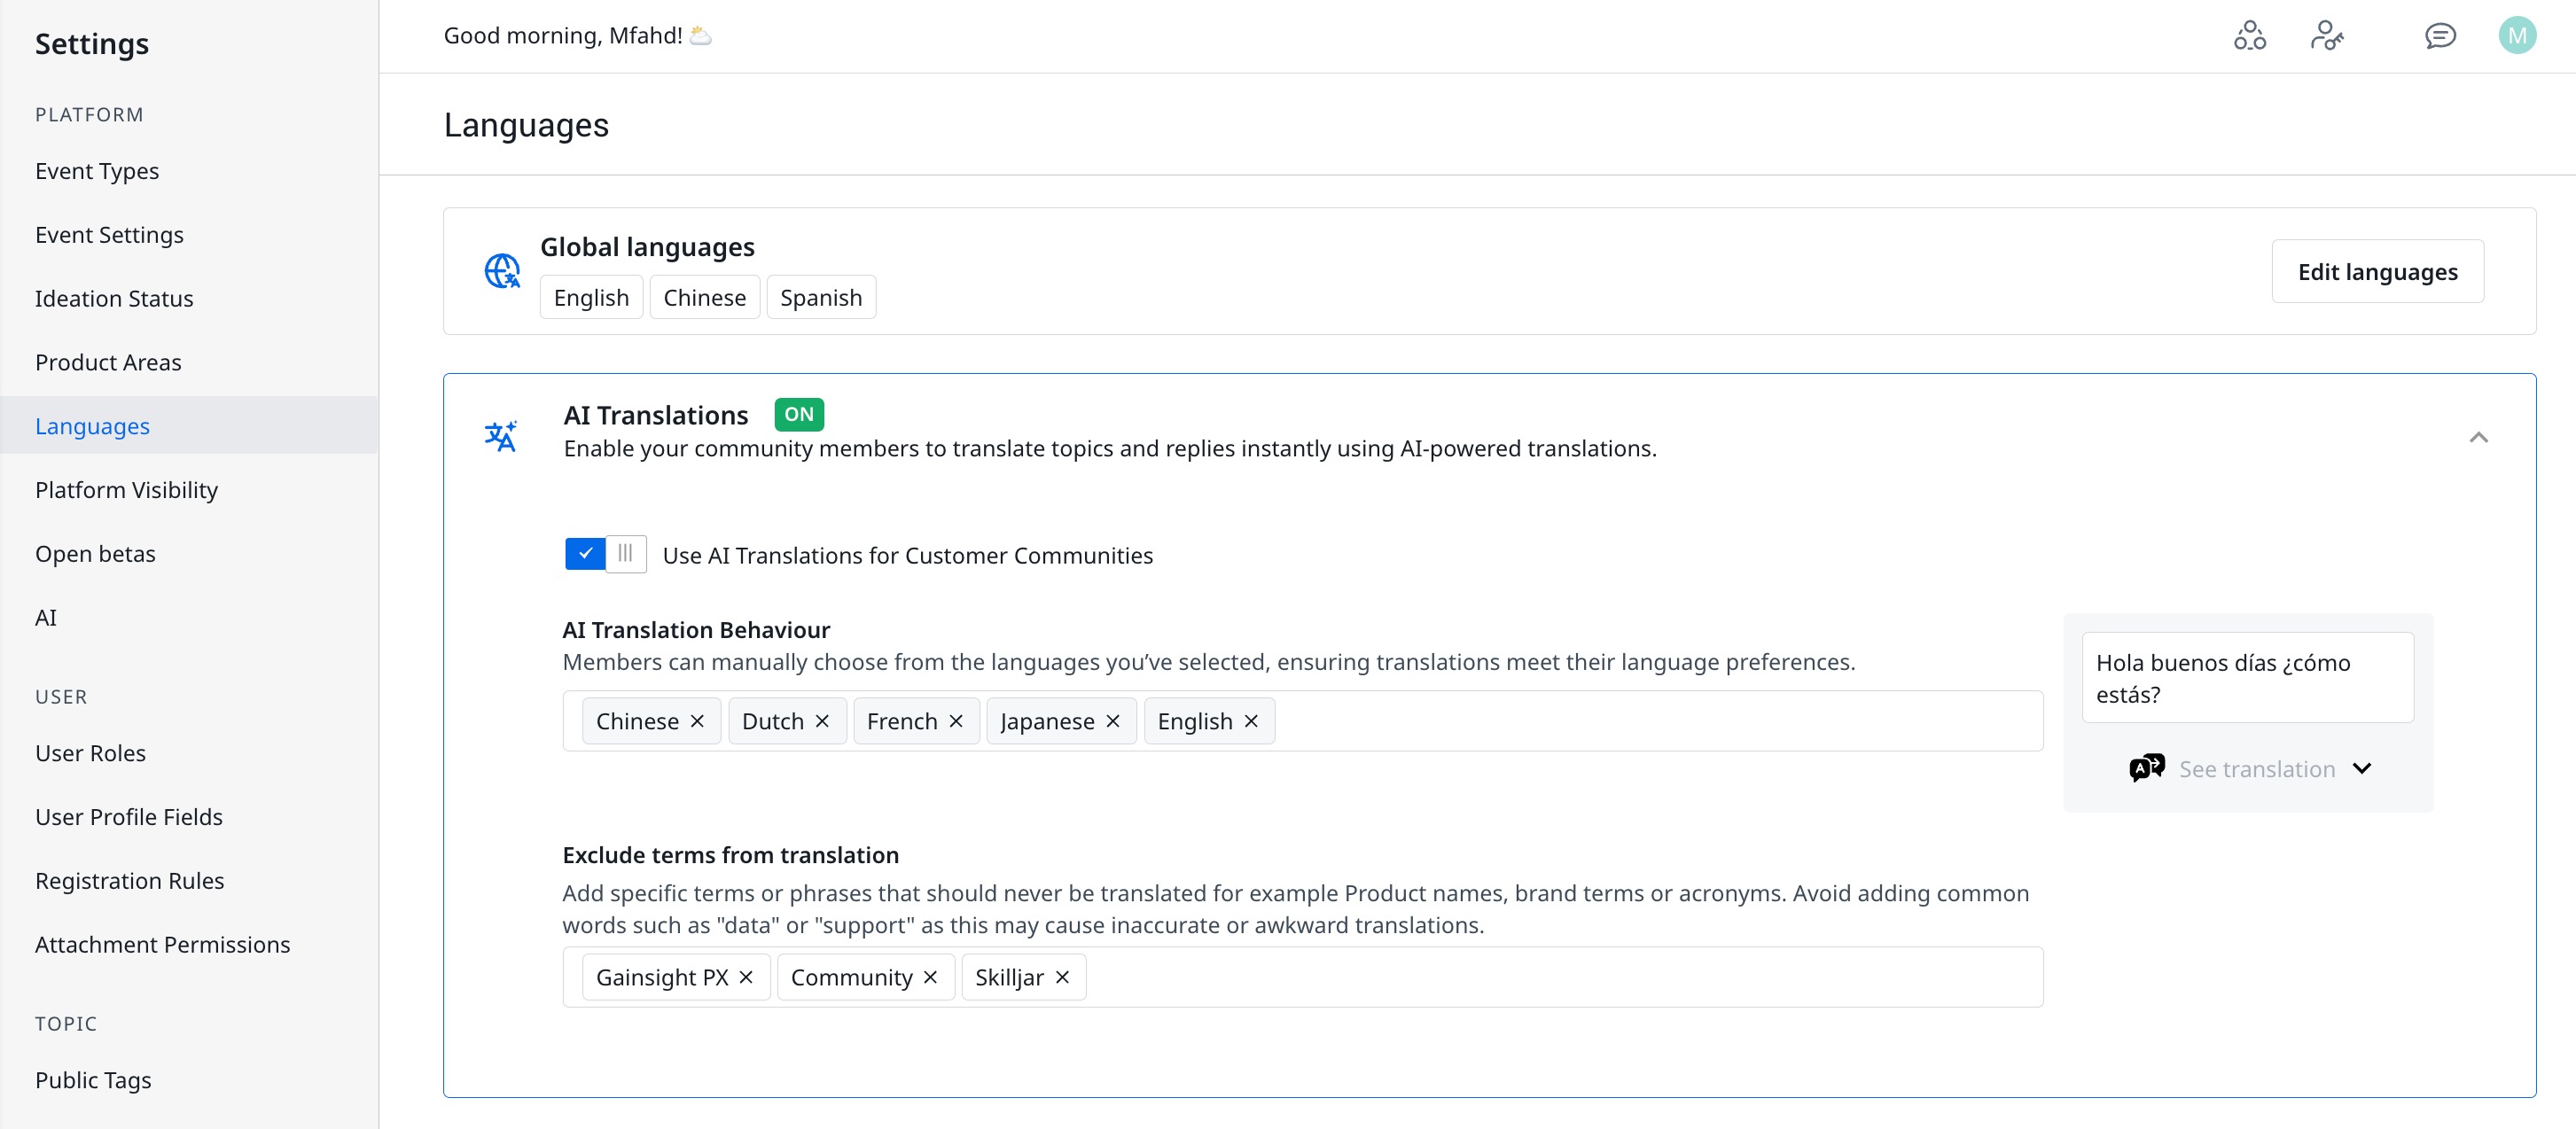The width and height of the screenshot is (2576, 1129).
Task: Toggle Use AI Translations for Customer Communities
Action: [x=605, y=554]
